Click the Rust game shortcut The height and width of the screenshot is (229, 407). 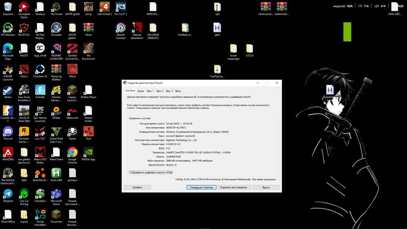point(88,131)
